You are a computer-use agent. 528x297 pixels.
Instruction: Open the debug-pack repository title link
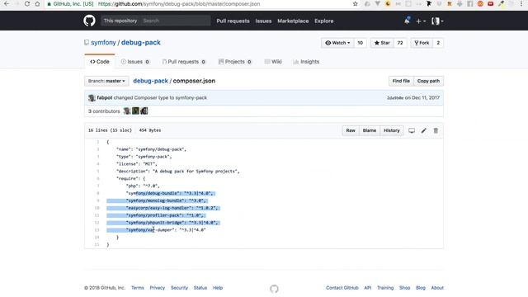[141, 43]
